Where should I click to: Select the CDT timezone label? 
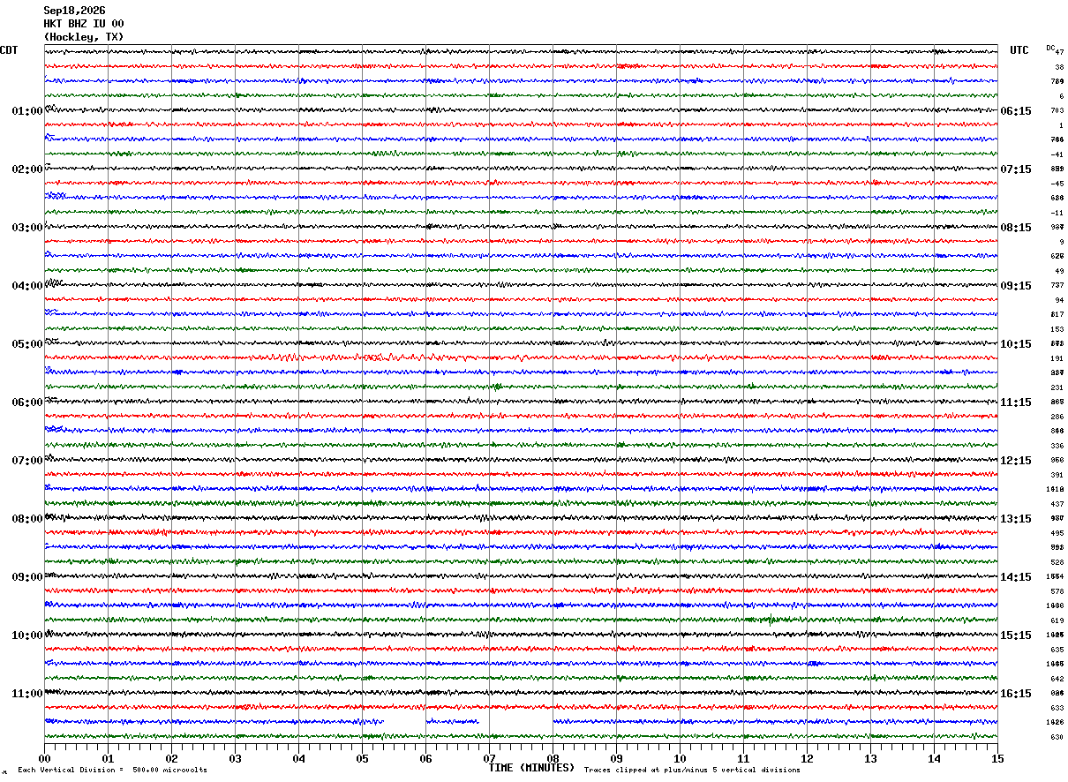(x=9, y=50)
